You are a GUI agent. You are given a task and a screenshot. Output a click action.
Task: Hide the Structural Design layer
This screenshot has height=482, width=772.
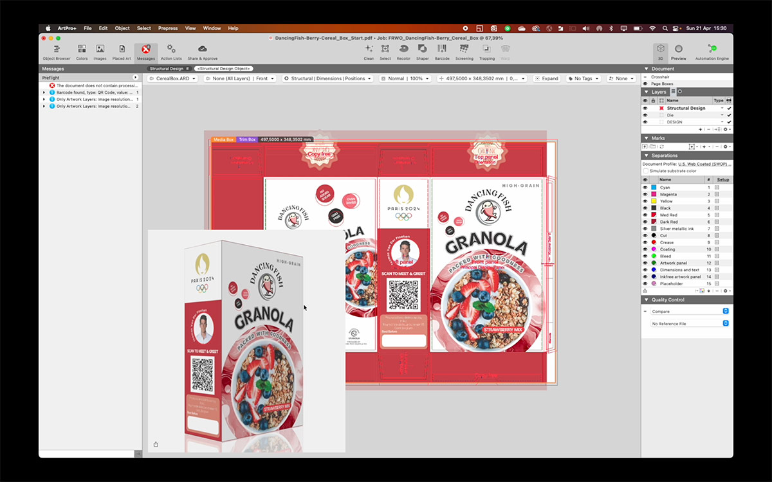coord(645,109)
